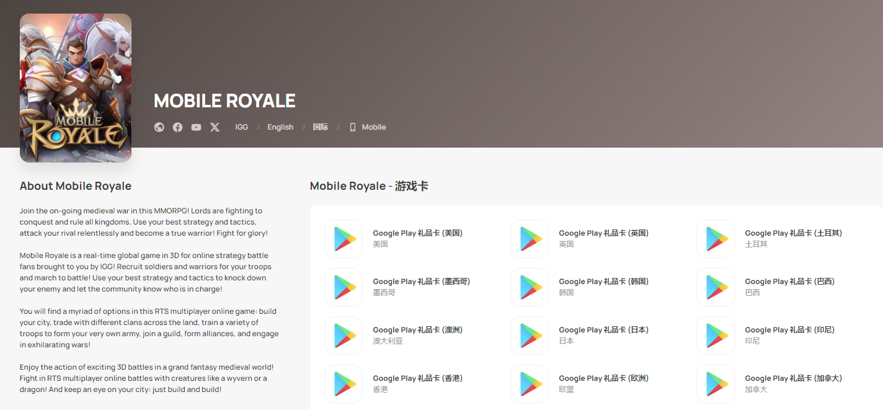Open Google Play 礼品卡 (日本) link
Viewport: 883px width, 410px height.
[604, 330]
